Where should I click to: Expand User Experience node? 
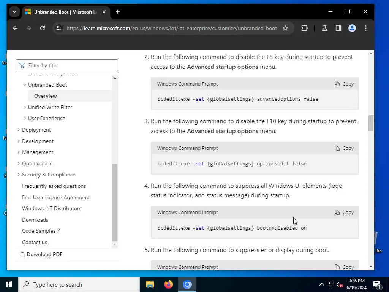point(25,119)
